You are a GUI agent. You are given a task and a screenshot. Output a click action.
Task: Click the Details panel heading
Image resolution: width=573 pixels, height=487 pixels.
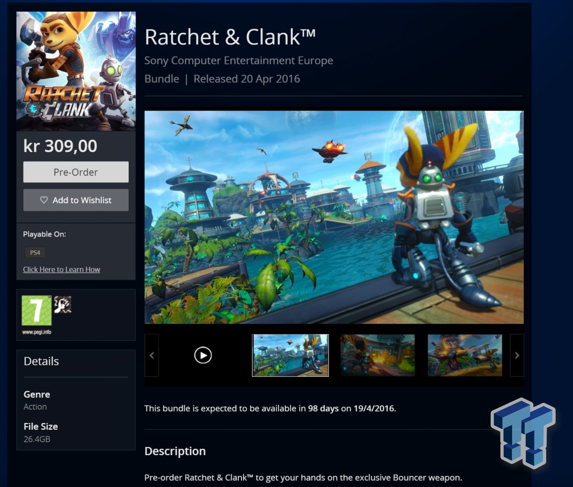(41, 361)
